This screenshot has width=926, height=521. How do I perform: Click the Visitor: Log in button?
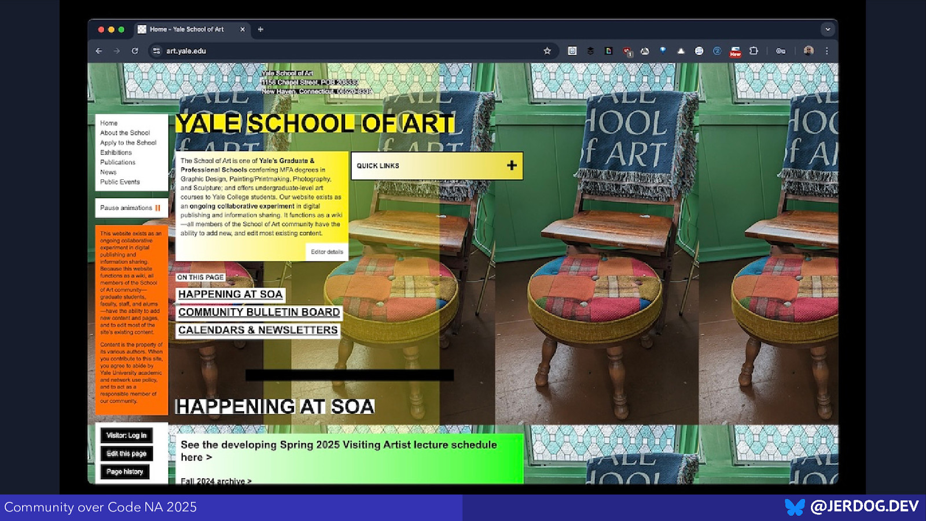click(x=126, y=435)
